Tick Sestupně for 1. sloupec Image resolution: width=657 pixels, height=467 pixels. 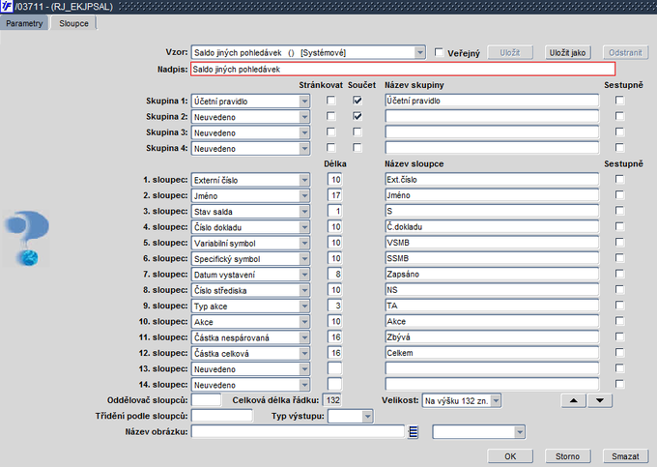(x=619, y=179)
